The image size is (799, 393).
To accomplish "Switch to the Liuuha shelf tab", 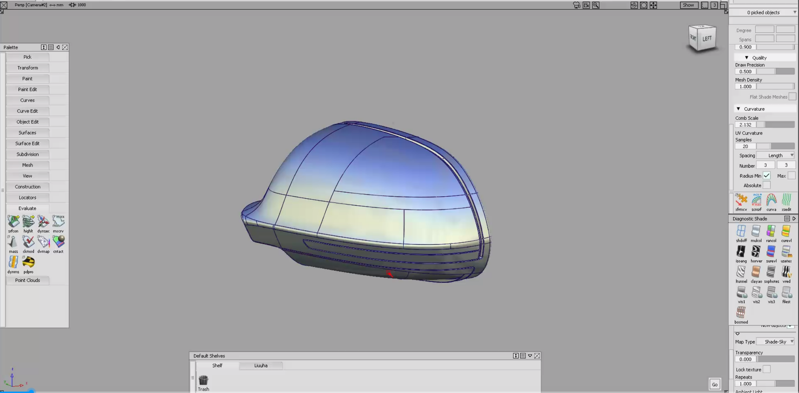I will point(260,365).
